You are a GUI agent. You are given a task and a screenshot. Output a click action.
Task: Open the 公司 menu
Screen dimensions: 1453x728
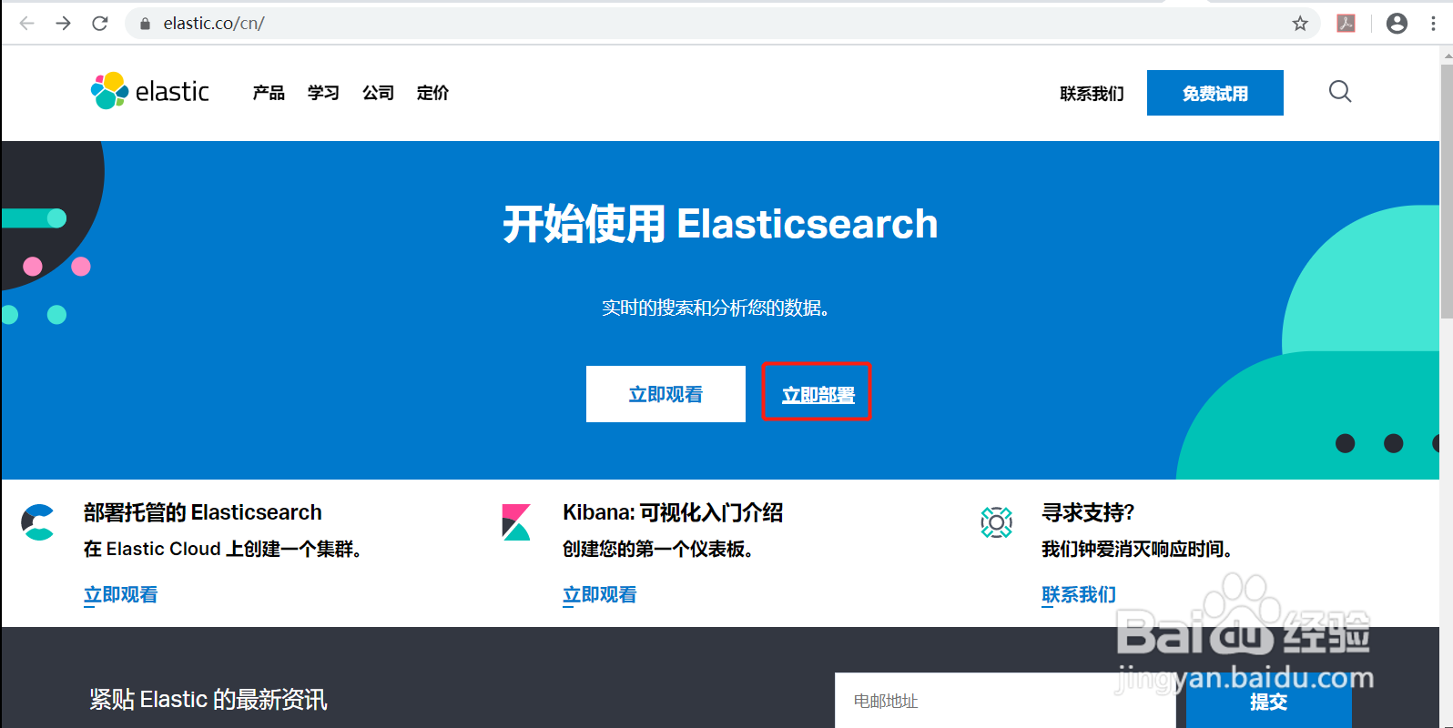(x=378, y=93)
